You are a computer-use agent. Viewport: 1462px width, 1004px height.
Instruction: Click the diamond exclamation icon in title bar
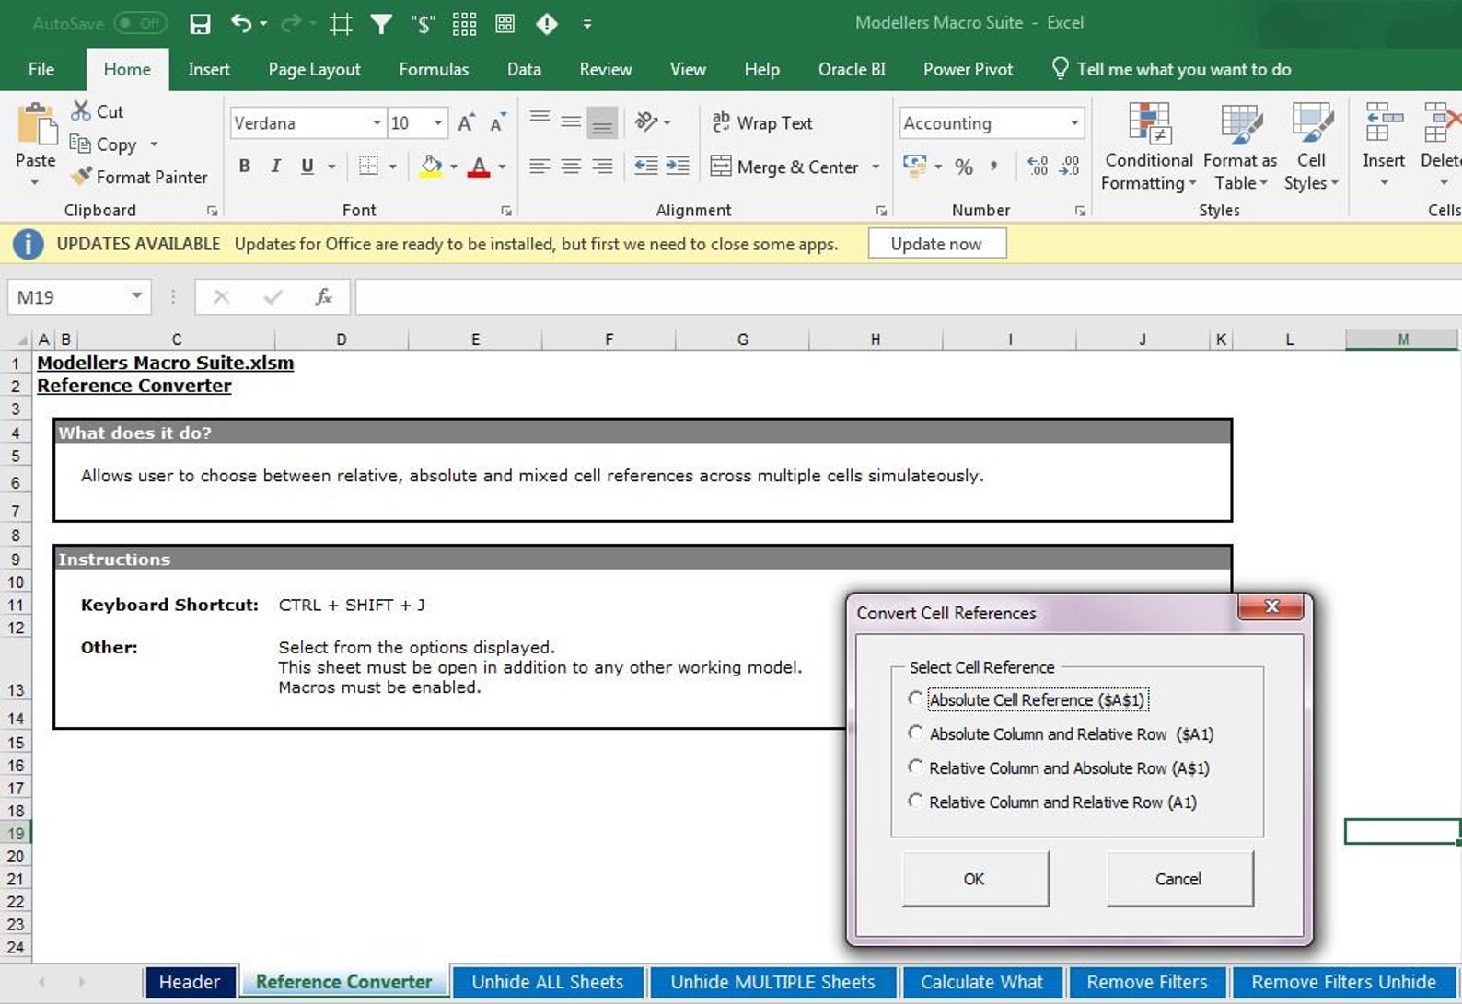(547, 24)
